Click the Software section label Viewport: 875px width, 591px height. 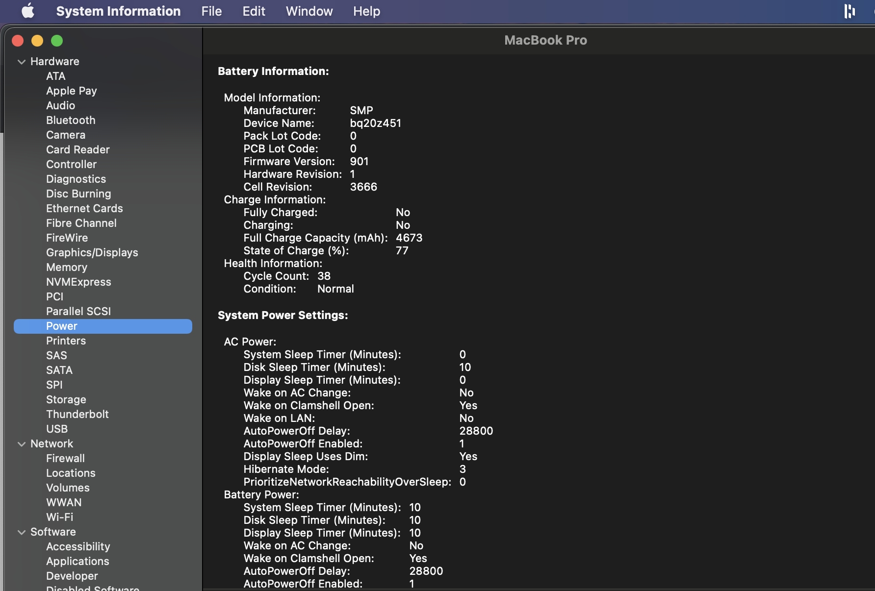click(53, 532)
